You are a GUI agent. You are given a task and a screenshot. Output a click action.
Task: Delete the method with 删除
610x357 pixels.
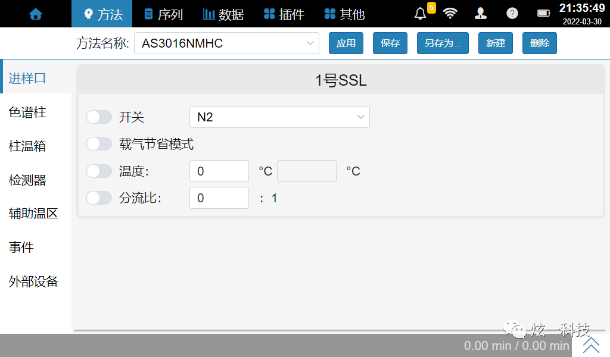[x=539, y=43]
